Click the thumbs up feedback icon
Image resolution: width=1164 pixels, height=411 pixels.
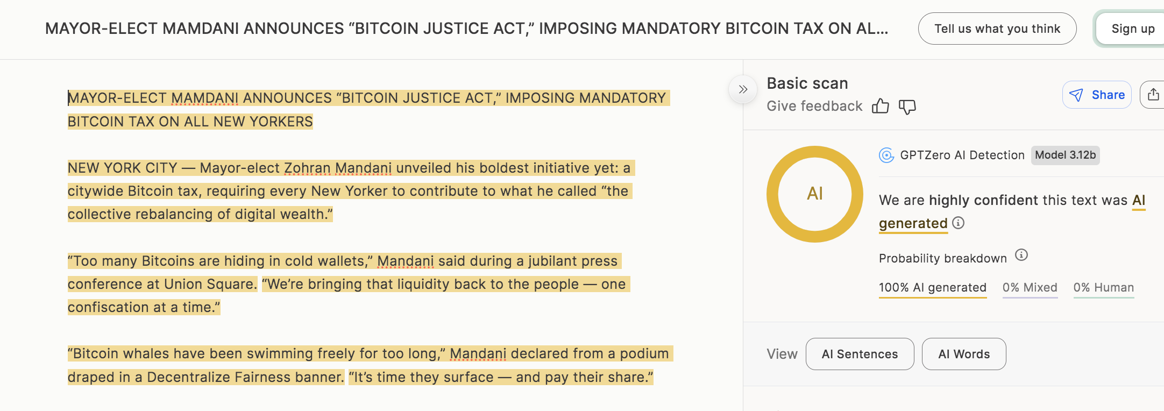pyautogui.click(x=880, y=106)
